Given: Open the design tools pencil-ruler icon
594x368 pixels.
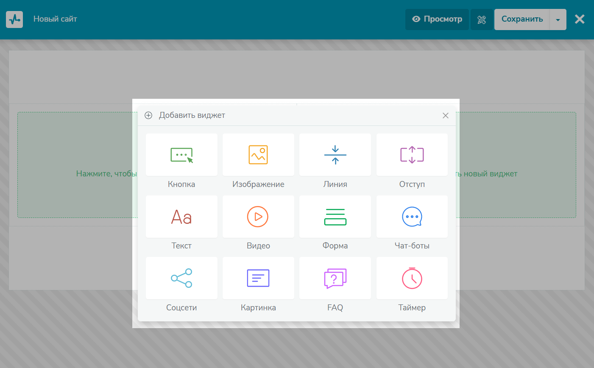Looking at the screenshot, I should 482,20.
